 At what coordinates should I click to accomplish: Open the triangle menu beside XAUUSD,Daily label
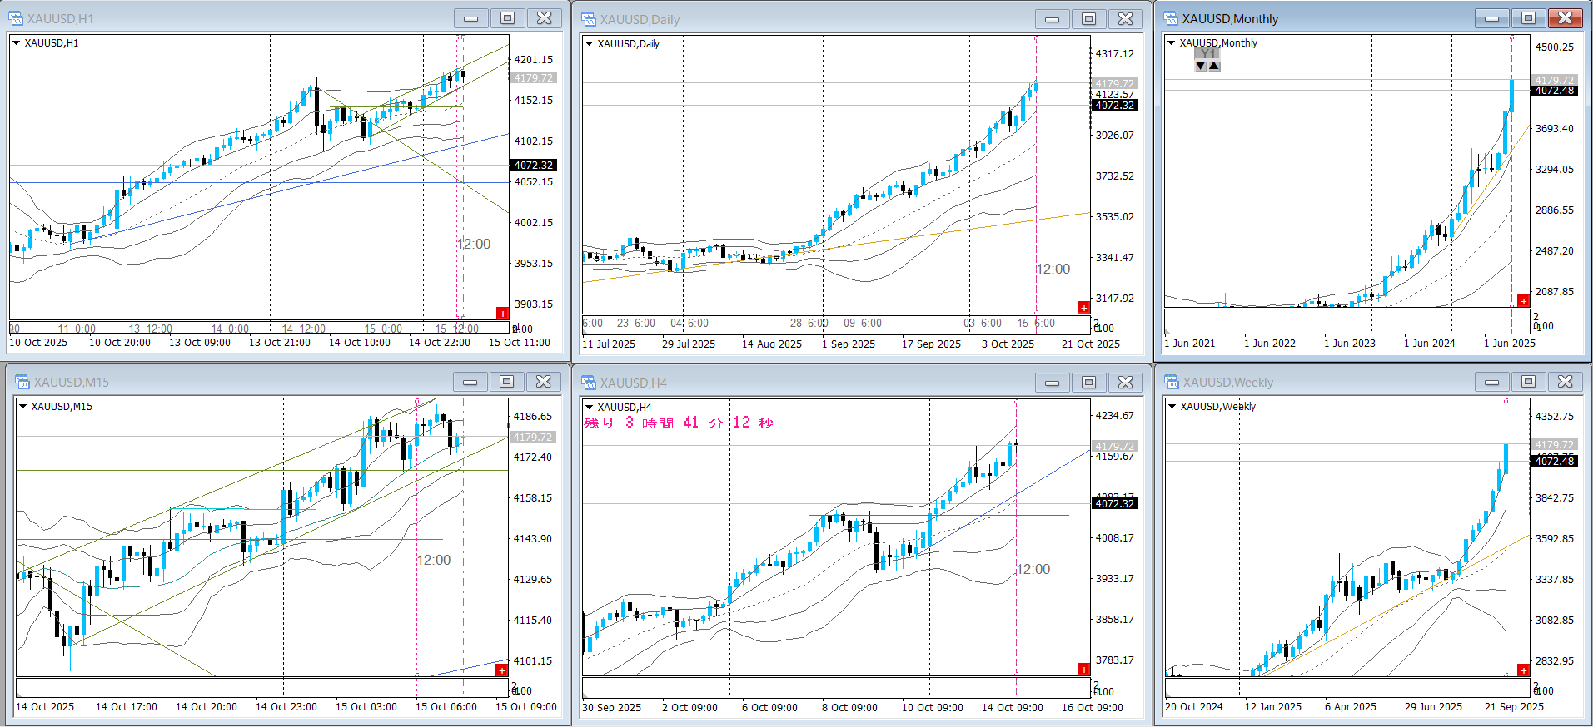589,43
